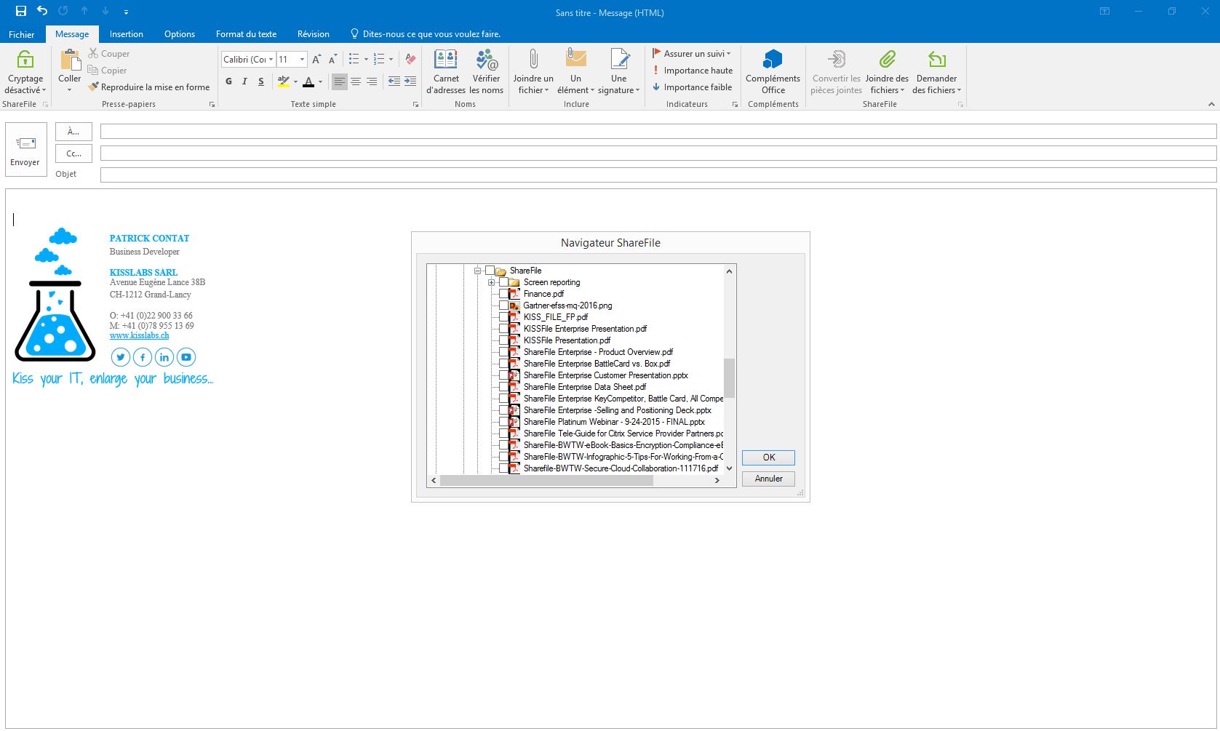This screenshot has width=1220, height=731.
Task: Open Carnet d'adresses
Action: click(x=446, y=71)
